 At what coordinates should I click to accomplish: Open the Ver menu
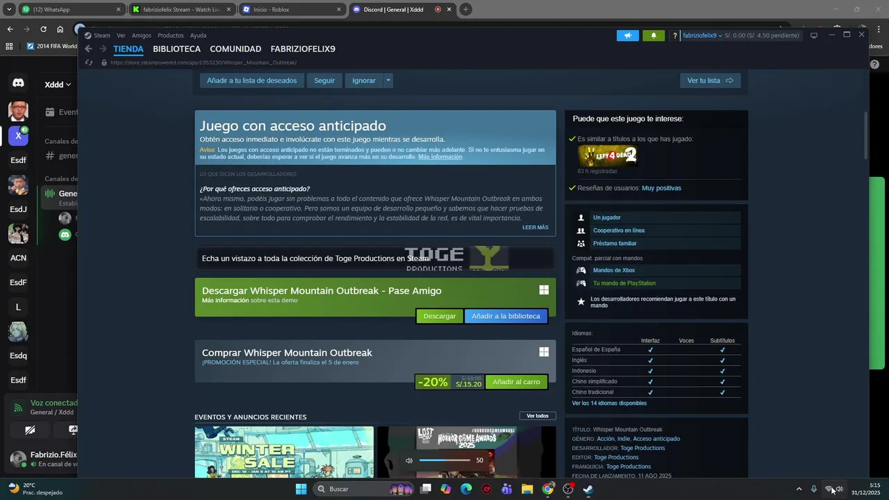(121, 35)
